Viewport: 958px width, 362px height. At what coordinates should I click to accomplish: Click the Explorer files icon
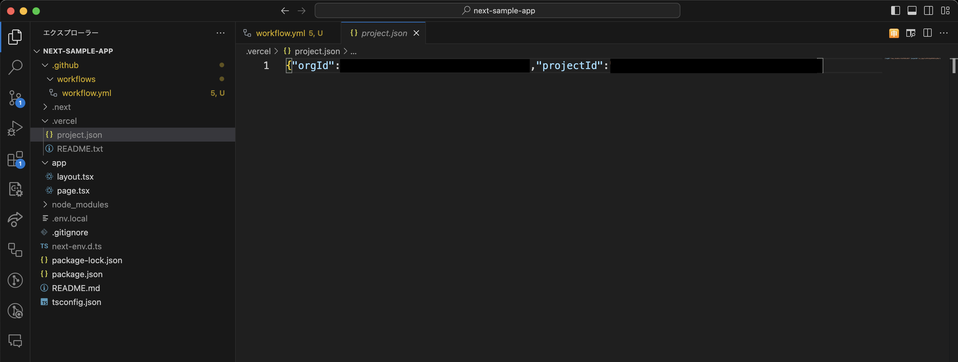tap(15, 37)
